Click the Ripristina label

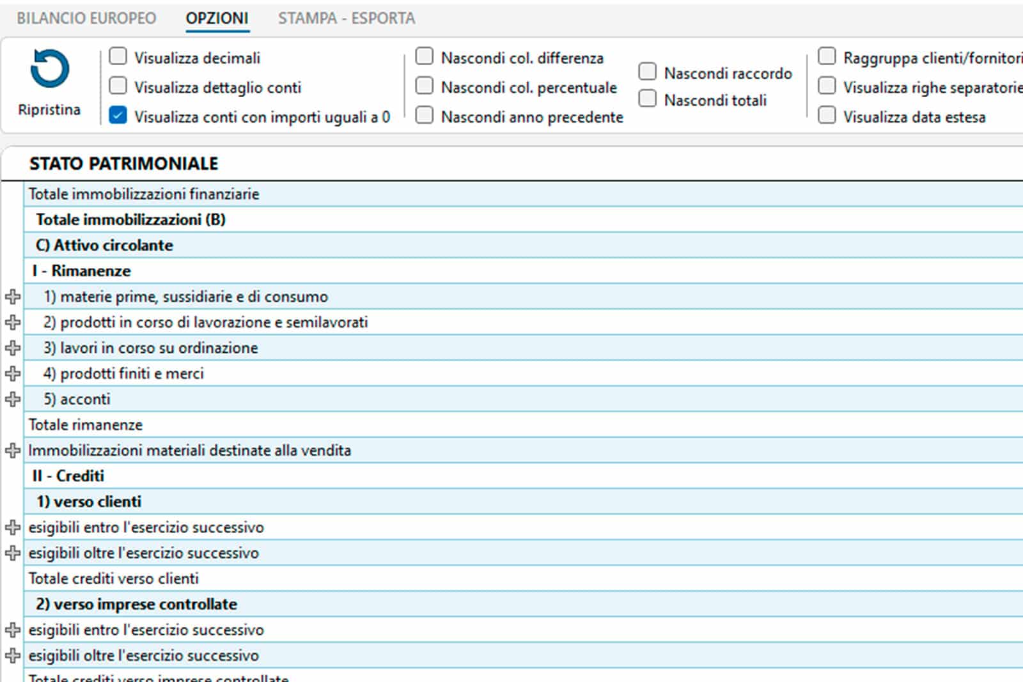click(x=49, y=110)
